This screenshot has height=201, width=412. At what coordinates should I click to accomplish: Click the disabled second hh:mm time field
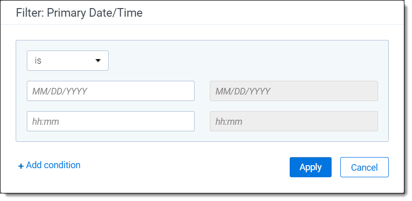[x=294, y=121]
